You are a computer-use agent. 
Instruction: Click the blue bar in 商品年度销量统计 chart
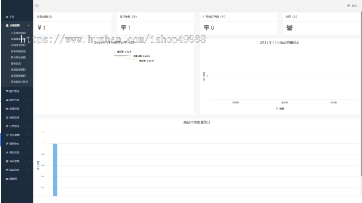(x=55, y=169)
